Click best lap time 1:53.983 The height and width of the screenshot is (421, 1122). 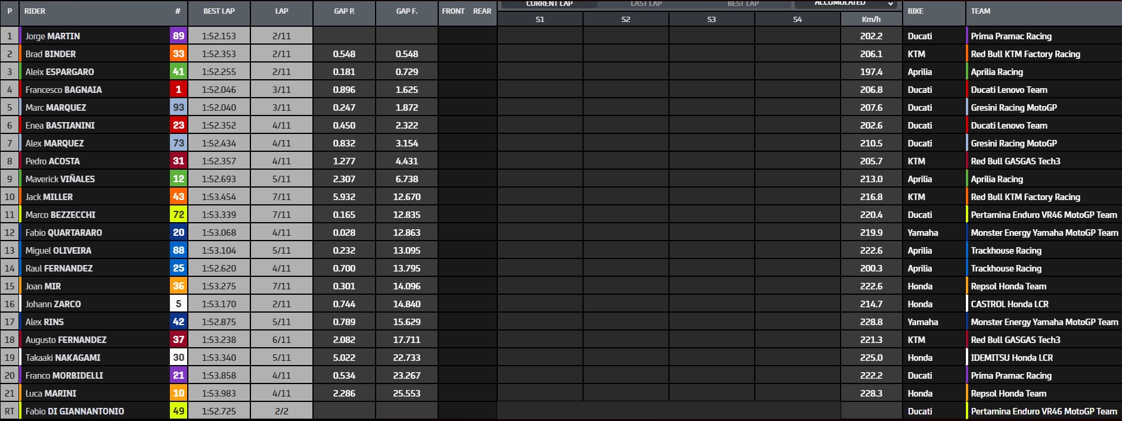(219, 394)
